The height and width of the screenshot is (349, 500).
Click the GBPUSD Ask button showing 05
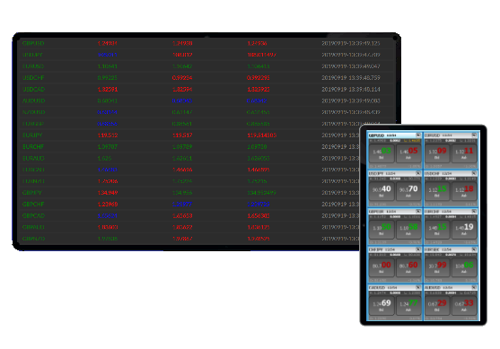[x=408, y=153]
